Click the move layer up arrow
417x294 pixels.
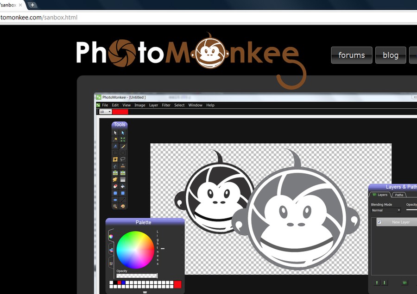tap(377, 282)
